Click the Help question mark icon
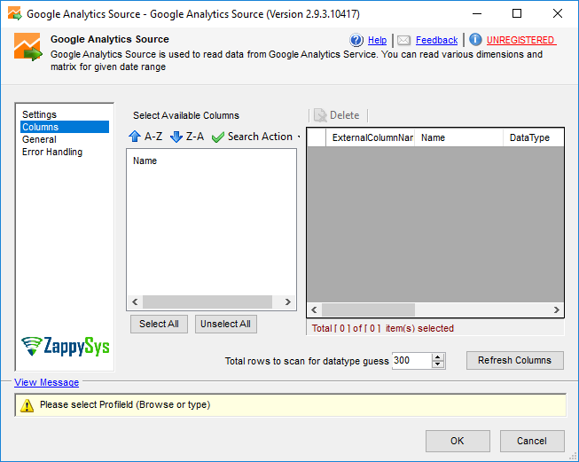The height and width of the screenshot is (462, 579). [356, 40]
